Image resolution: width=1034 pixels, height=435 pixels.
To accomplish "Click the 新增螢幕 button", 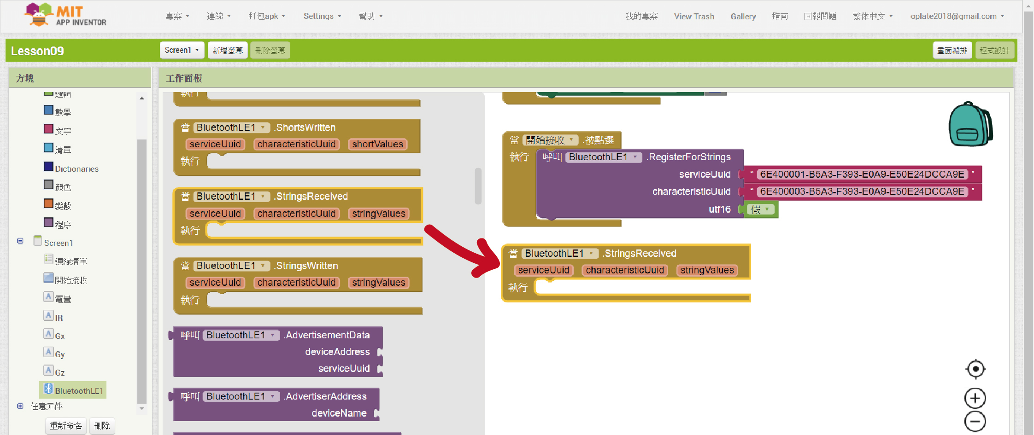I will tap(228, 50).
